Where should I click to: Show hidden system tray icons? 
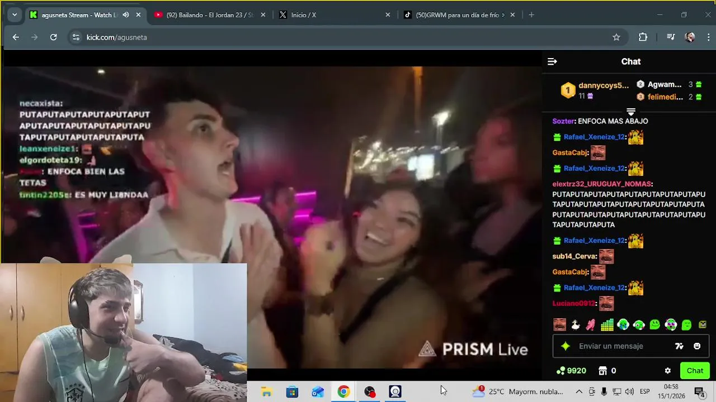click(x=579, y=392)
